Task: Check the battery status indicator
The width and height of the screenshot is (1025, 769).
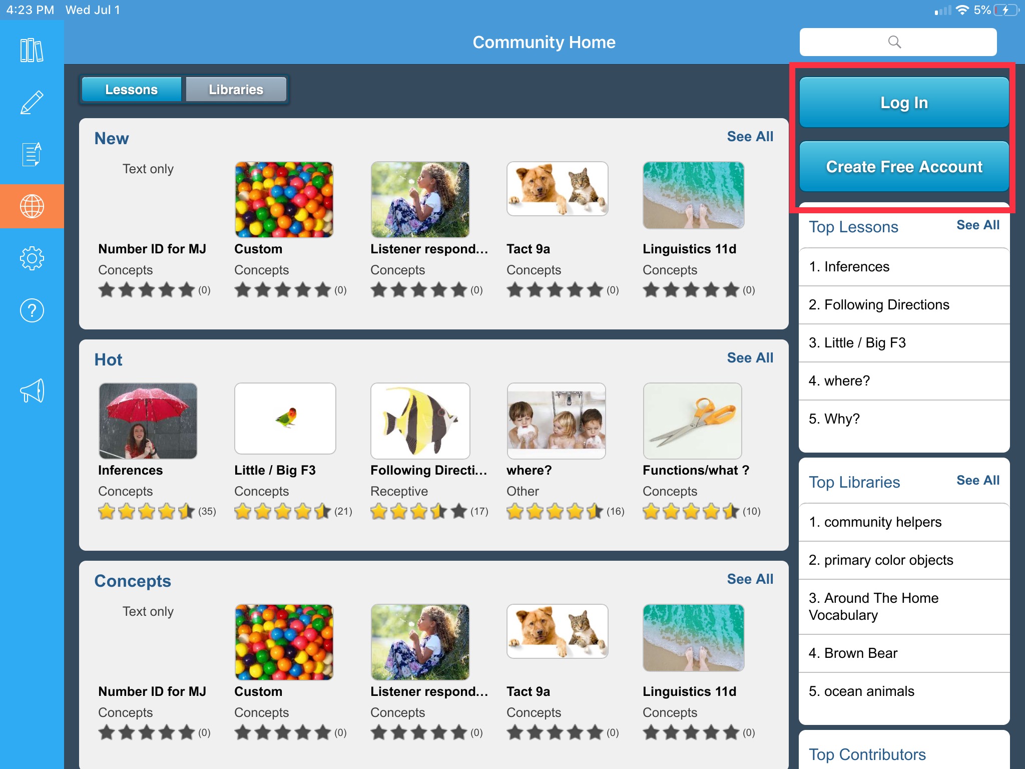Action: (1006, 10)
